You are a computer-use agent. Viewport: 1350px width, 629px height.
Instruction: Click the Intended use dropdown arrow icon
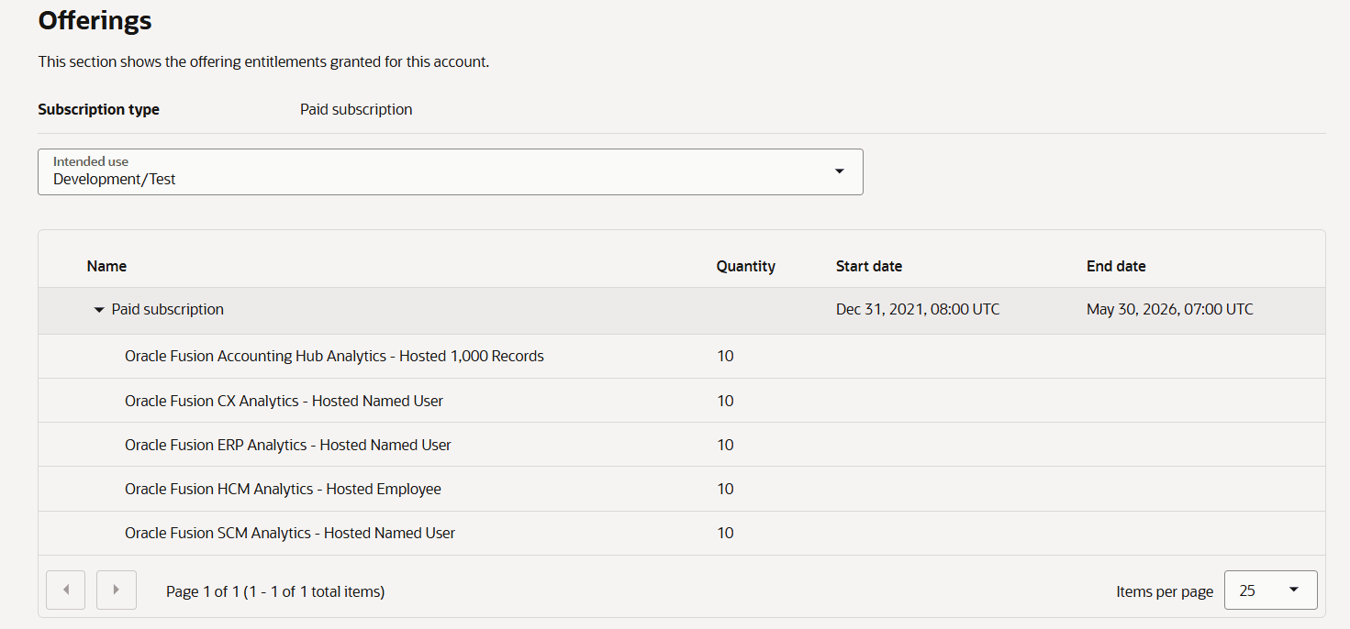(838, 171)
